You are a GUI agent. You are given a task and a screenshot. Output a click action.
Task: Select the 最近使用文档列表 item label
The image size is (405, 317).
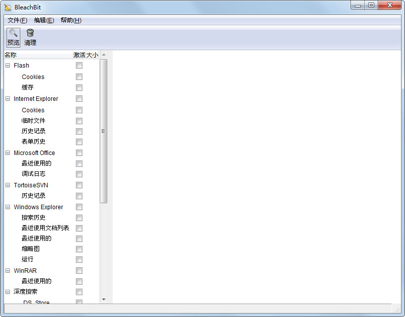[46, 228]
